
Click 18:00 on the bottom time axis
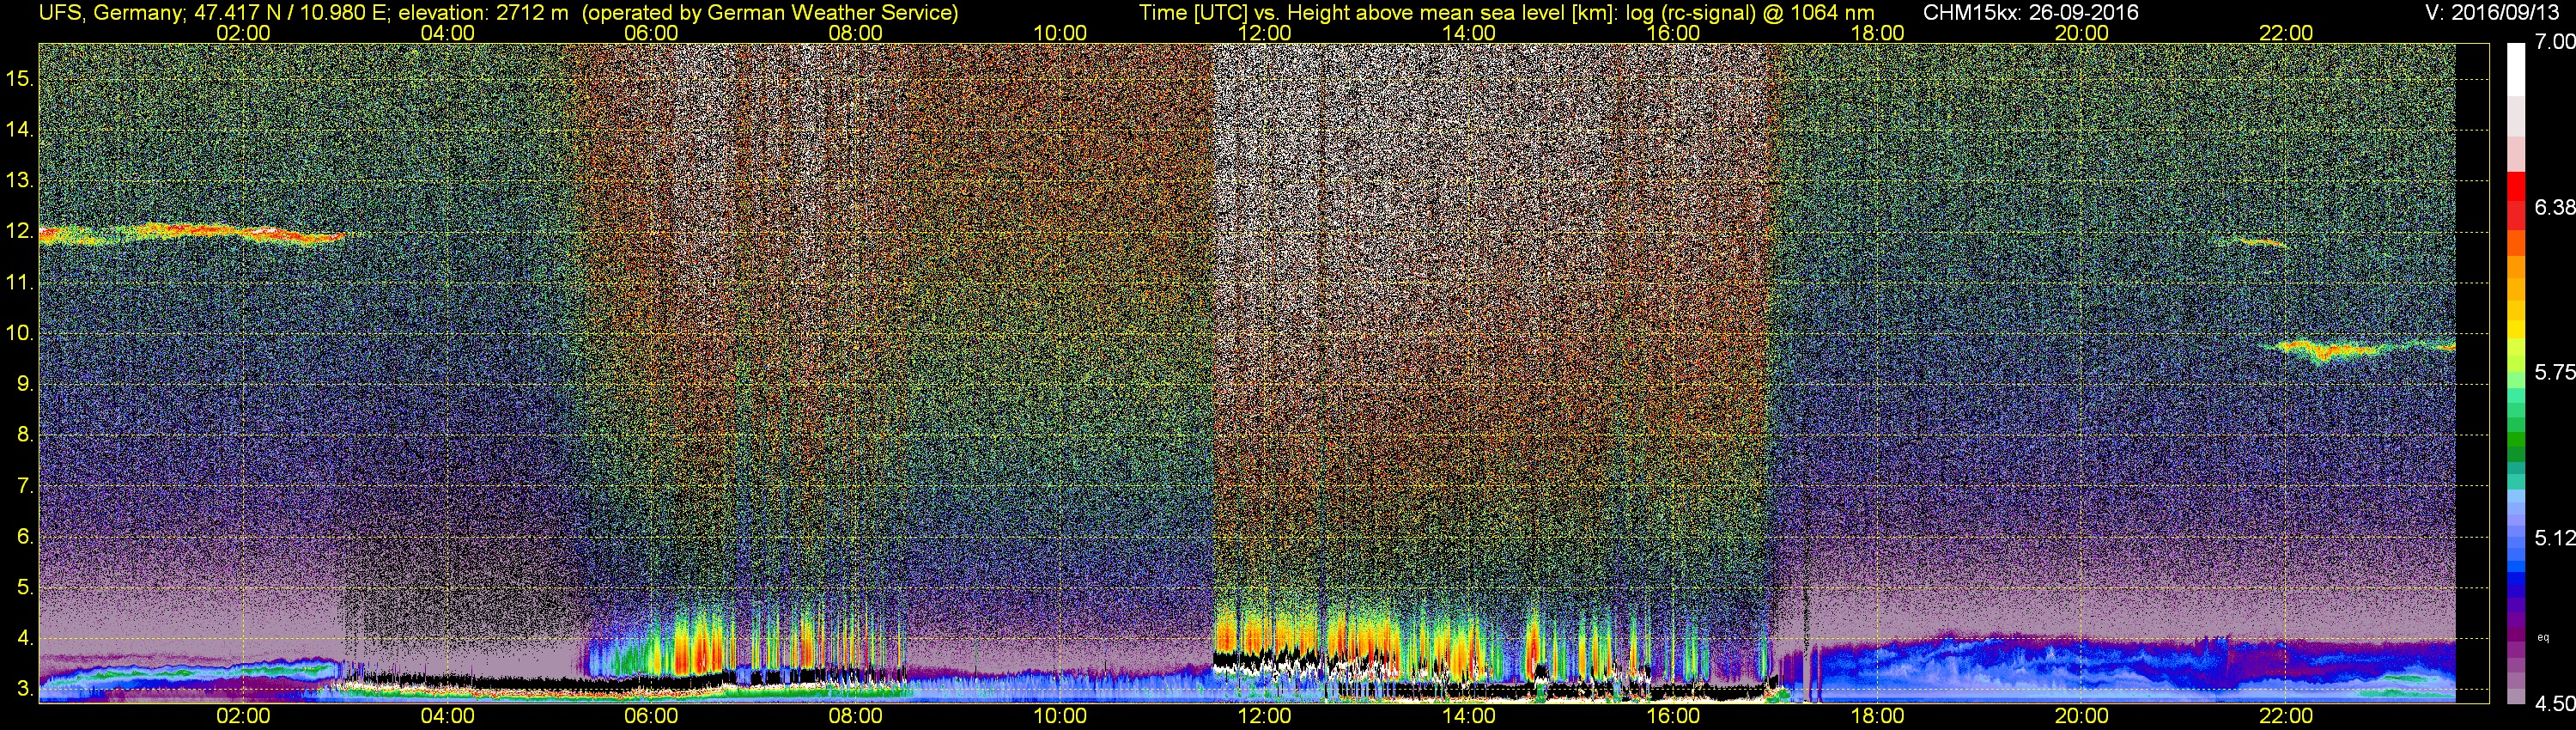[x=1877, y=716]
